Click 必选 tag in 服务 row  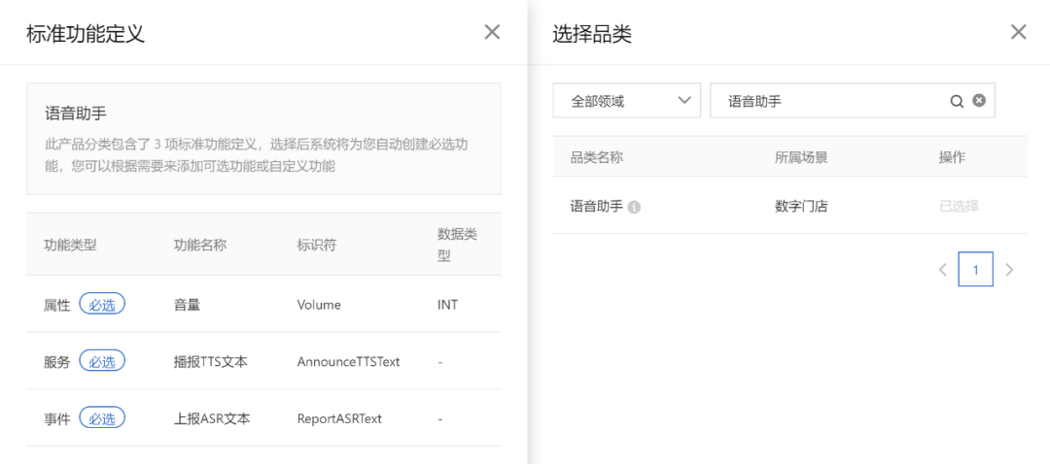pyautogui.click(x=102, y=361)
